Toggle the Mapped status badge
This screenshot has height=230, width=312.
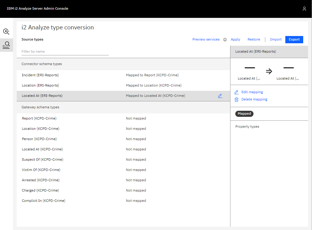click(x=244, y=114)
